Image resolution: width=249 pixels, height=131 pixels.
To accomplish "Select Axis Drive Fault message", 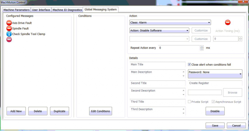I will coord(22,23).
